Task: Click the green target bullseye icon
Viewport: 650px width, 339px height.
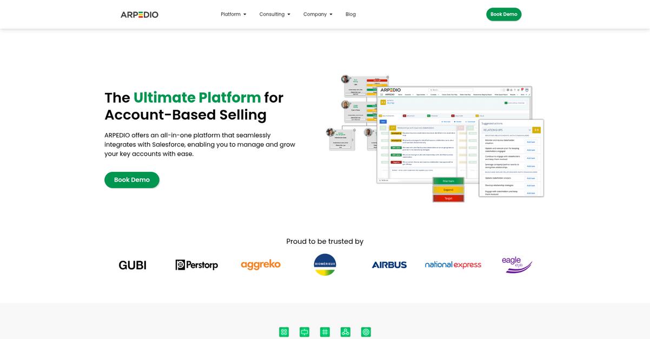Action: (366, 332)
